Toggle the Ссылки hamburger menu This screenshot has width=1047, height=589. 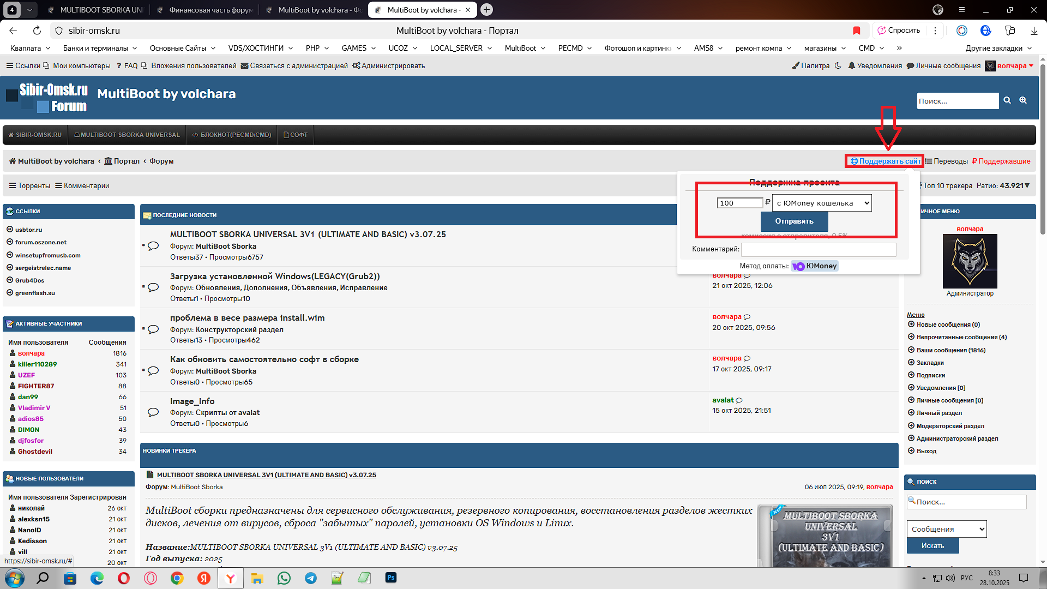(x=10, y=65)
